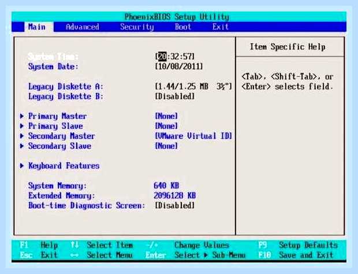Click the F10 Save and Exit hint
This screenshot has width=358, height=274.
(x=296, y=255)
